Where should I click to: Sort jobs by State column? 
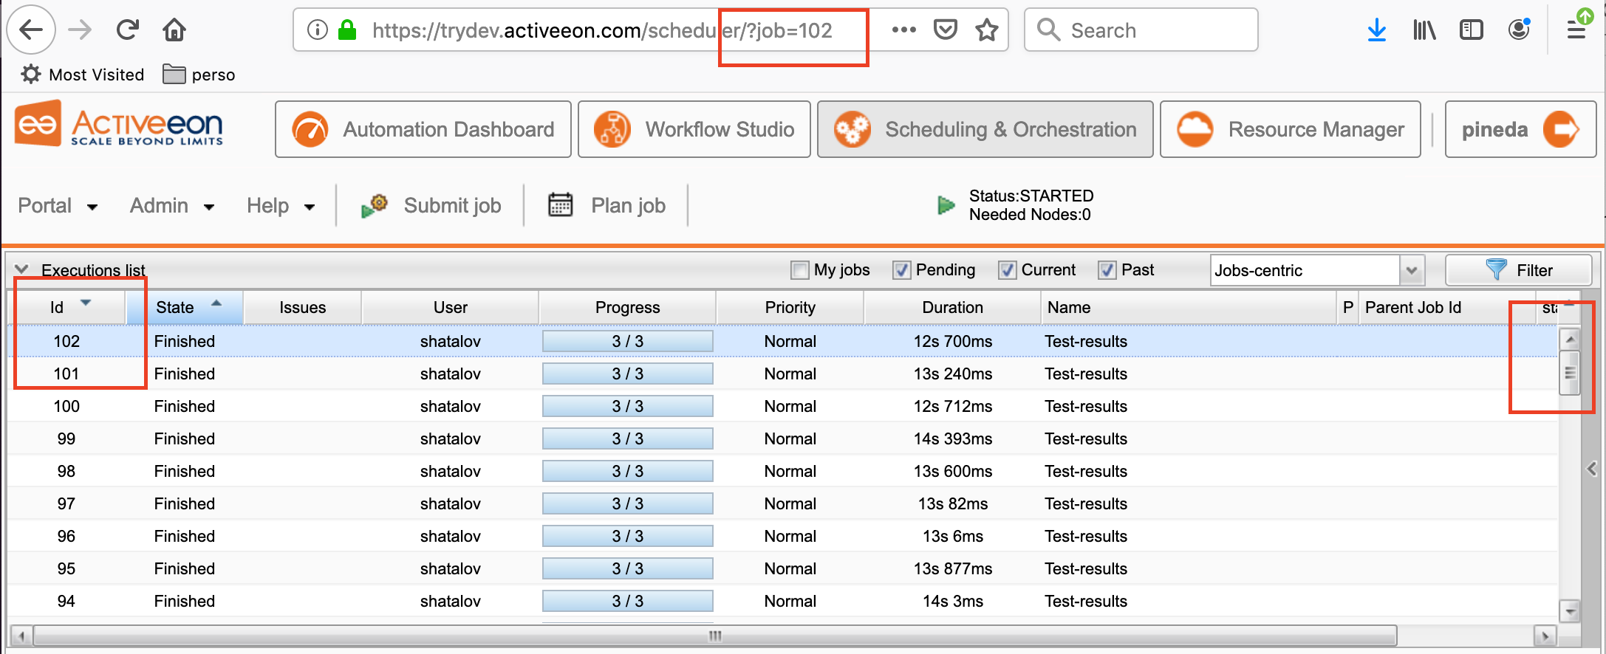(x=185, y=307)
